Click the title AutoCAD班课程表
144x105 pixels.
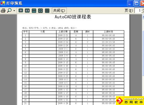coord(73,17)
